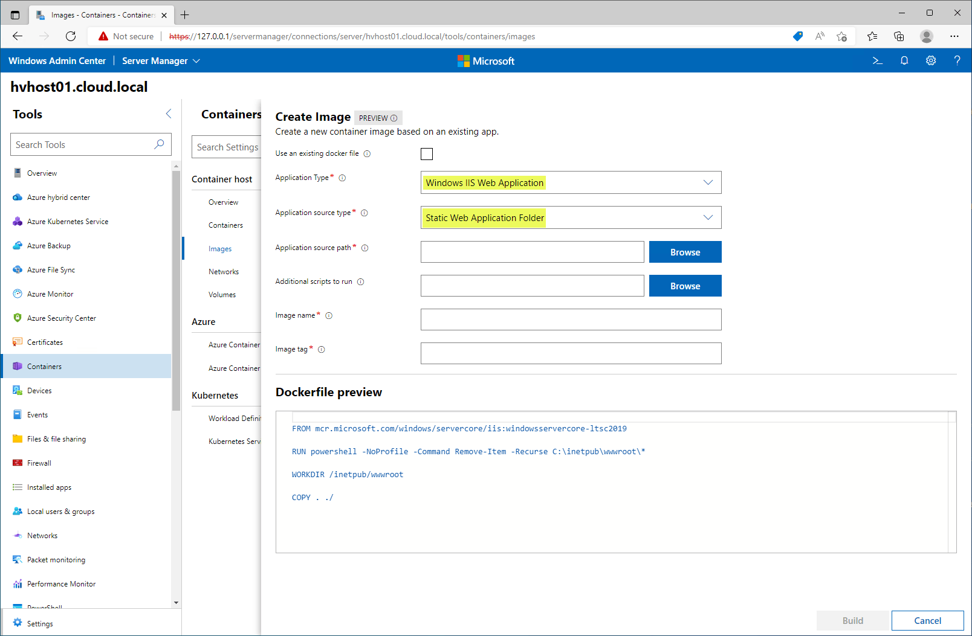Open the notifications bell

click(904, 60)
